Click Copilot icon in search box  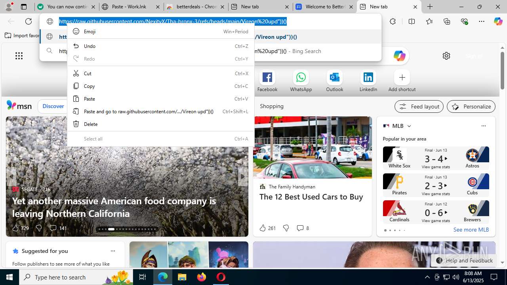point(399,56)
